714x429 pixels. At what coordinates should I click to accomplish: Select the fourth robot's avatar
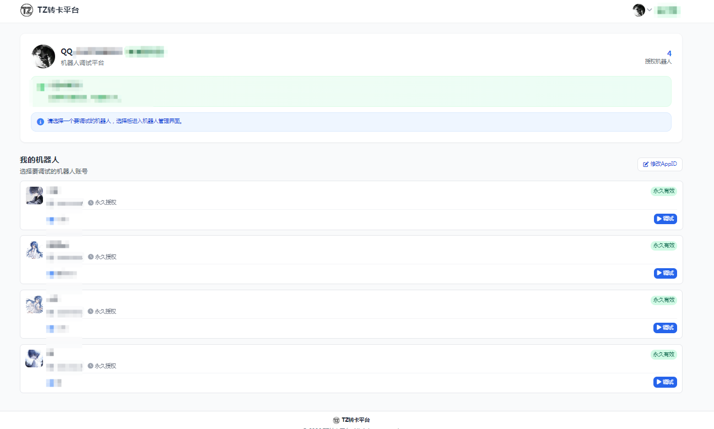pos(34,359)
